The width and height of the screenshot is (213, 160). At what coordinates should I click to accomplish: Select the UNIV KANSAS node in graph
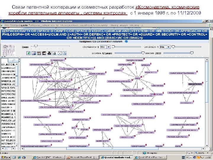pos(157,86)
